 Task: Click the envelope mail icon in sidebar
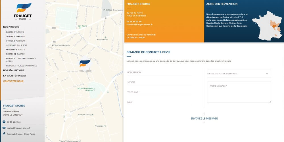(x=4, y=128)
